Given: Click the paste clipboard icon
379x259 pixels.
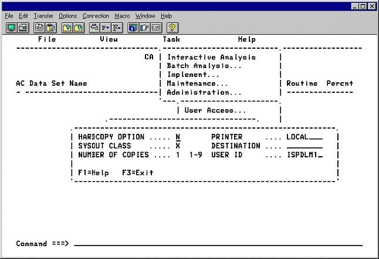Looking at the screenshot, I should [50, 28].
